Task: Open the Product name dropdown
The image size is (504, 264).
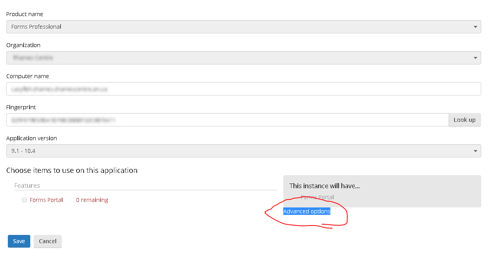Action: (244, 27)
